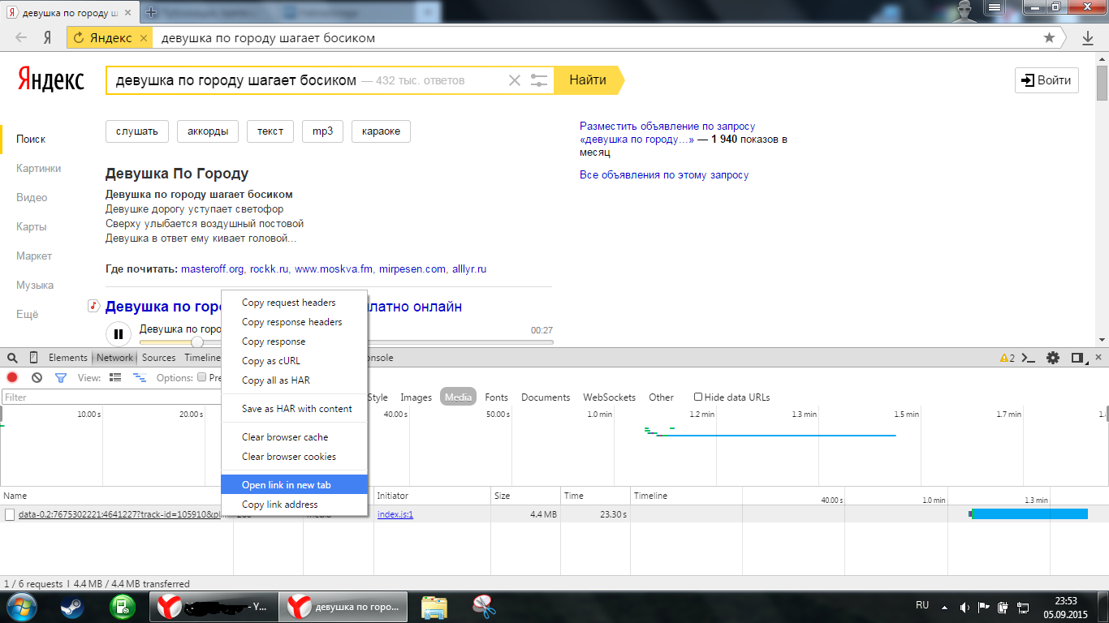Clear the network log with the circle-slash icon

point(37,377)
